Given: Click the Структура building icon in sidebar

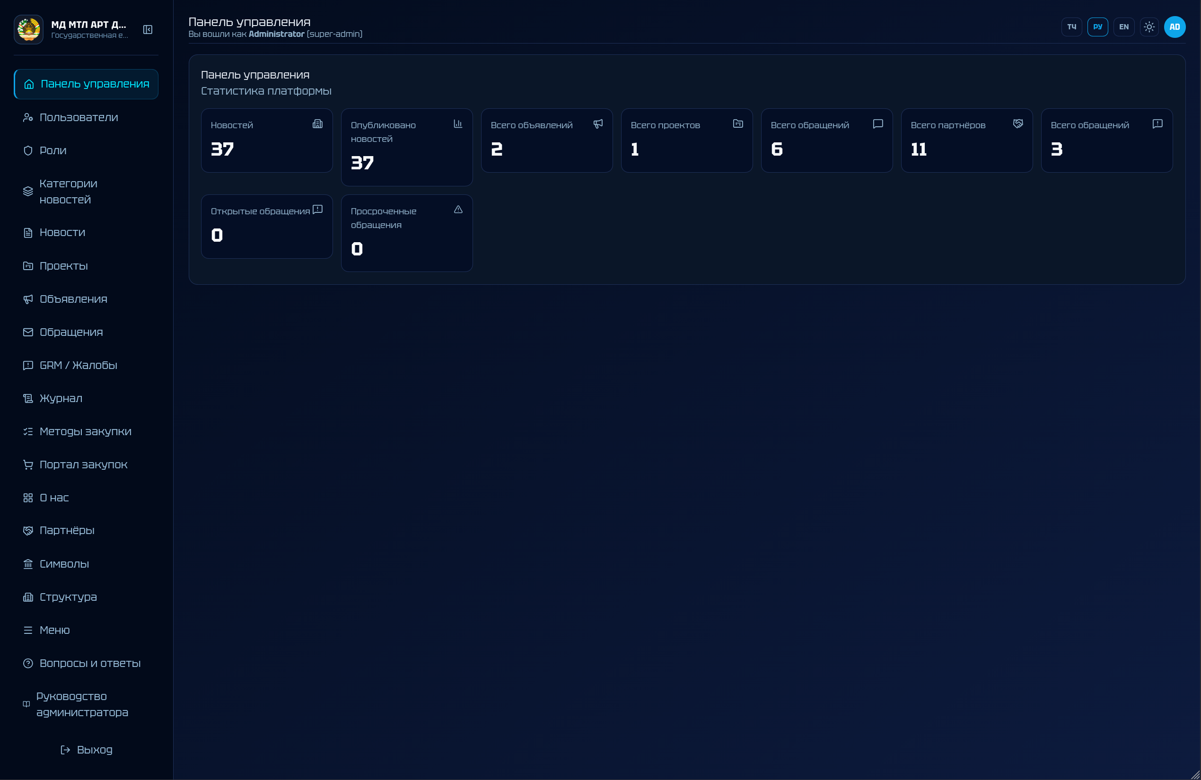Looking at the screenshot, I should [x=28, y=597].
